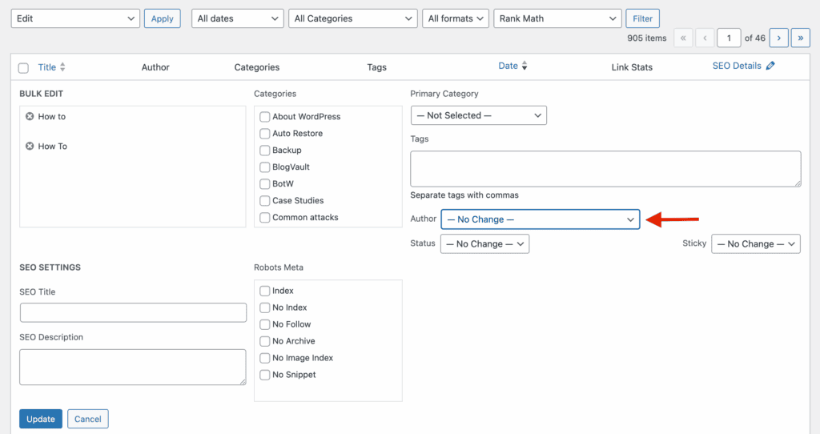Sort posts using the Title sort arrows
This screenshot has width=820, height=434.
(62, 67)
